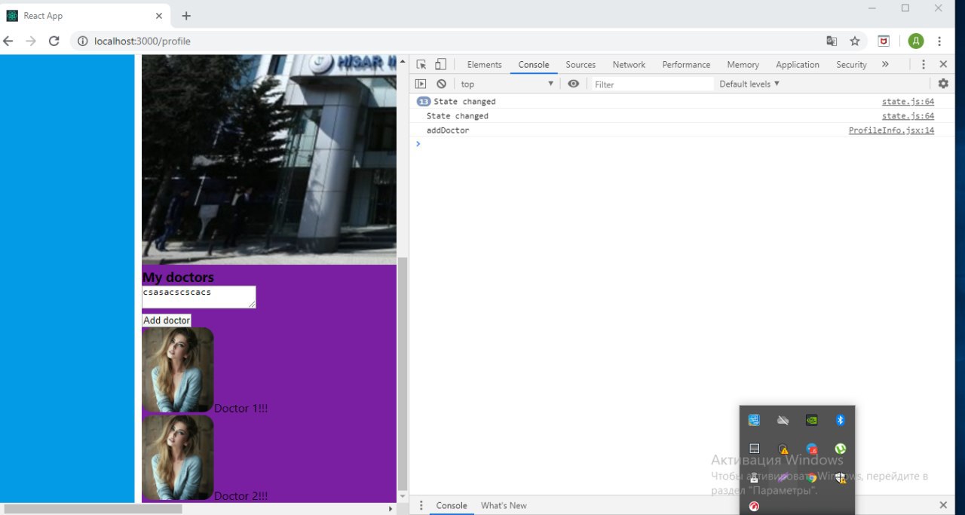Viewport: 965px width, 515px height.
Task: Show more DevTools tabs via chevron
Action: [x=885, y=65]
